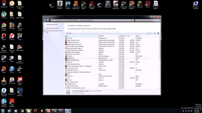Click the change view icon
This screenshot has width=202, height=113.
pos(149,33)
